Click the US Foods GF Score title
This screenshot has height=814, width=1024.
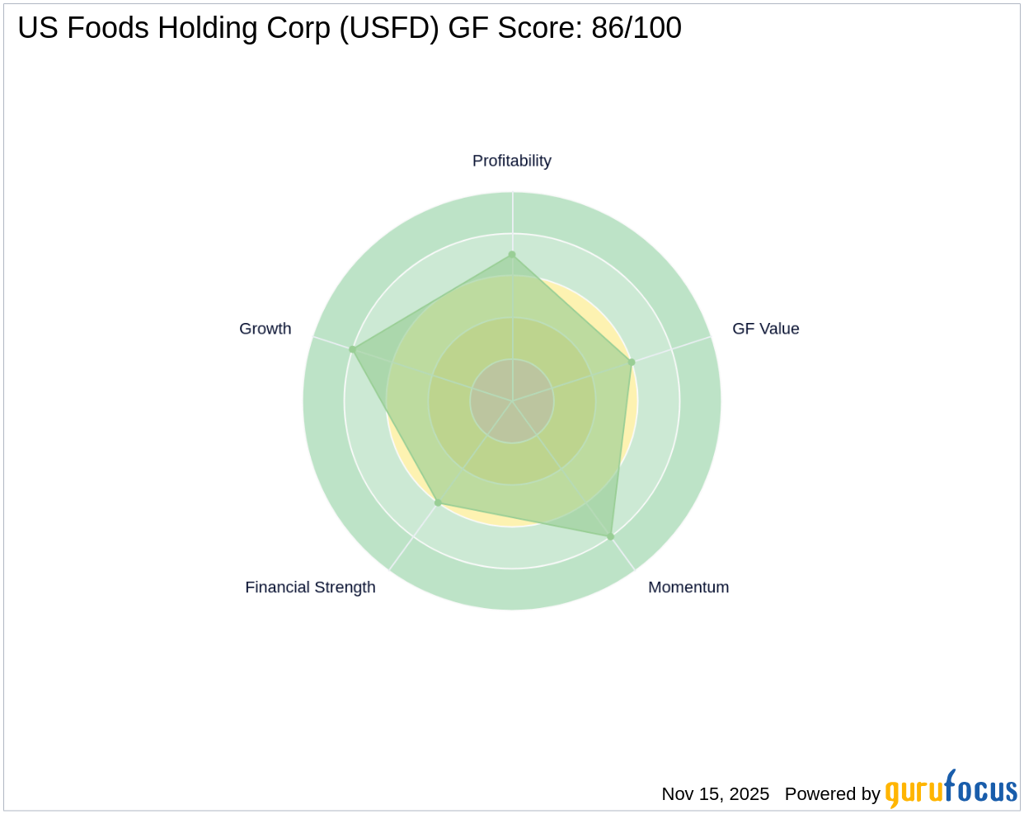point(350,28)
